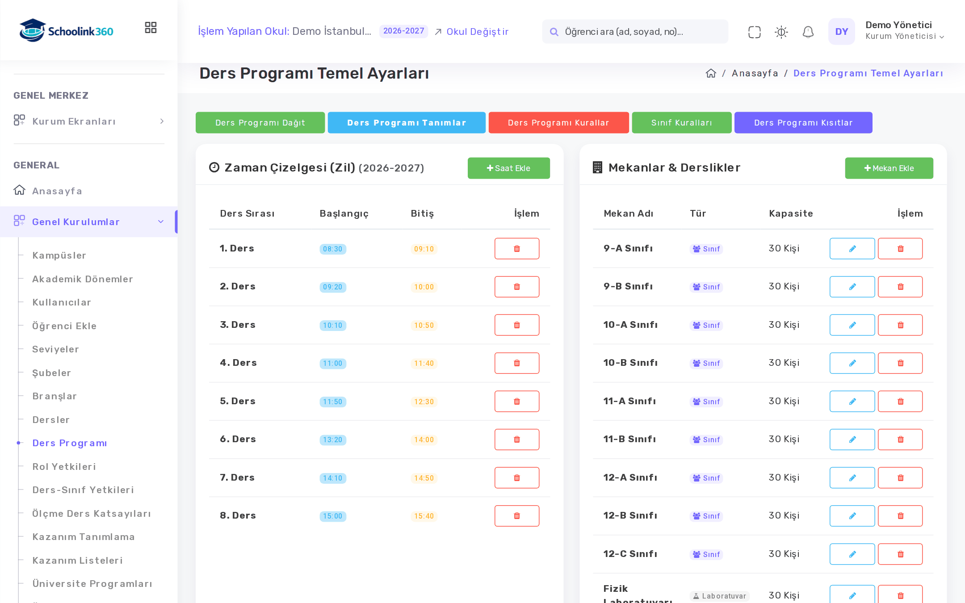Delete the 8. Ders time slot
The width and height of the screenshot is (965, 603).
click(x=516, y=516)
